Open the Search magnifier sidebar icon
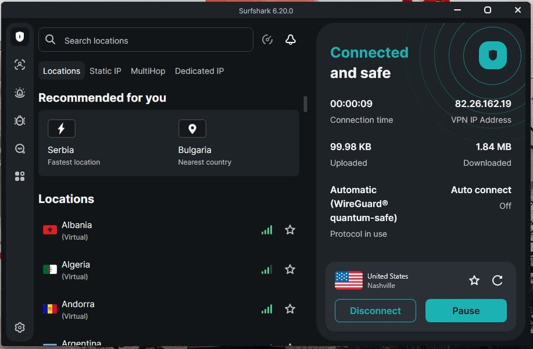This screenshot has height=349, width=533. [x=20, y=149]
